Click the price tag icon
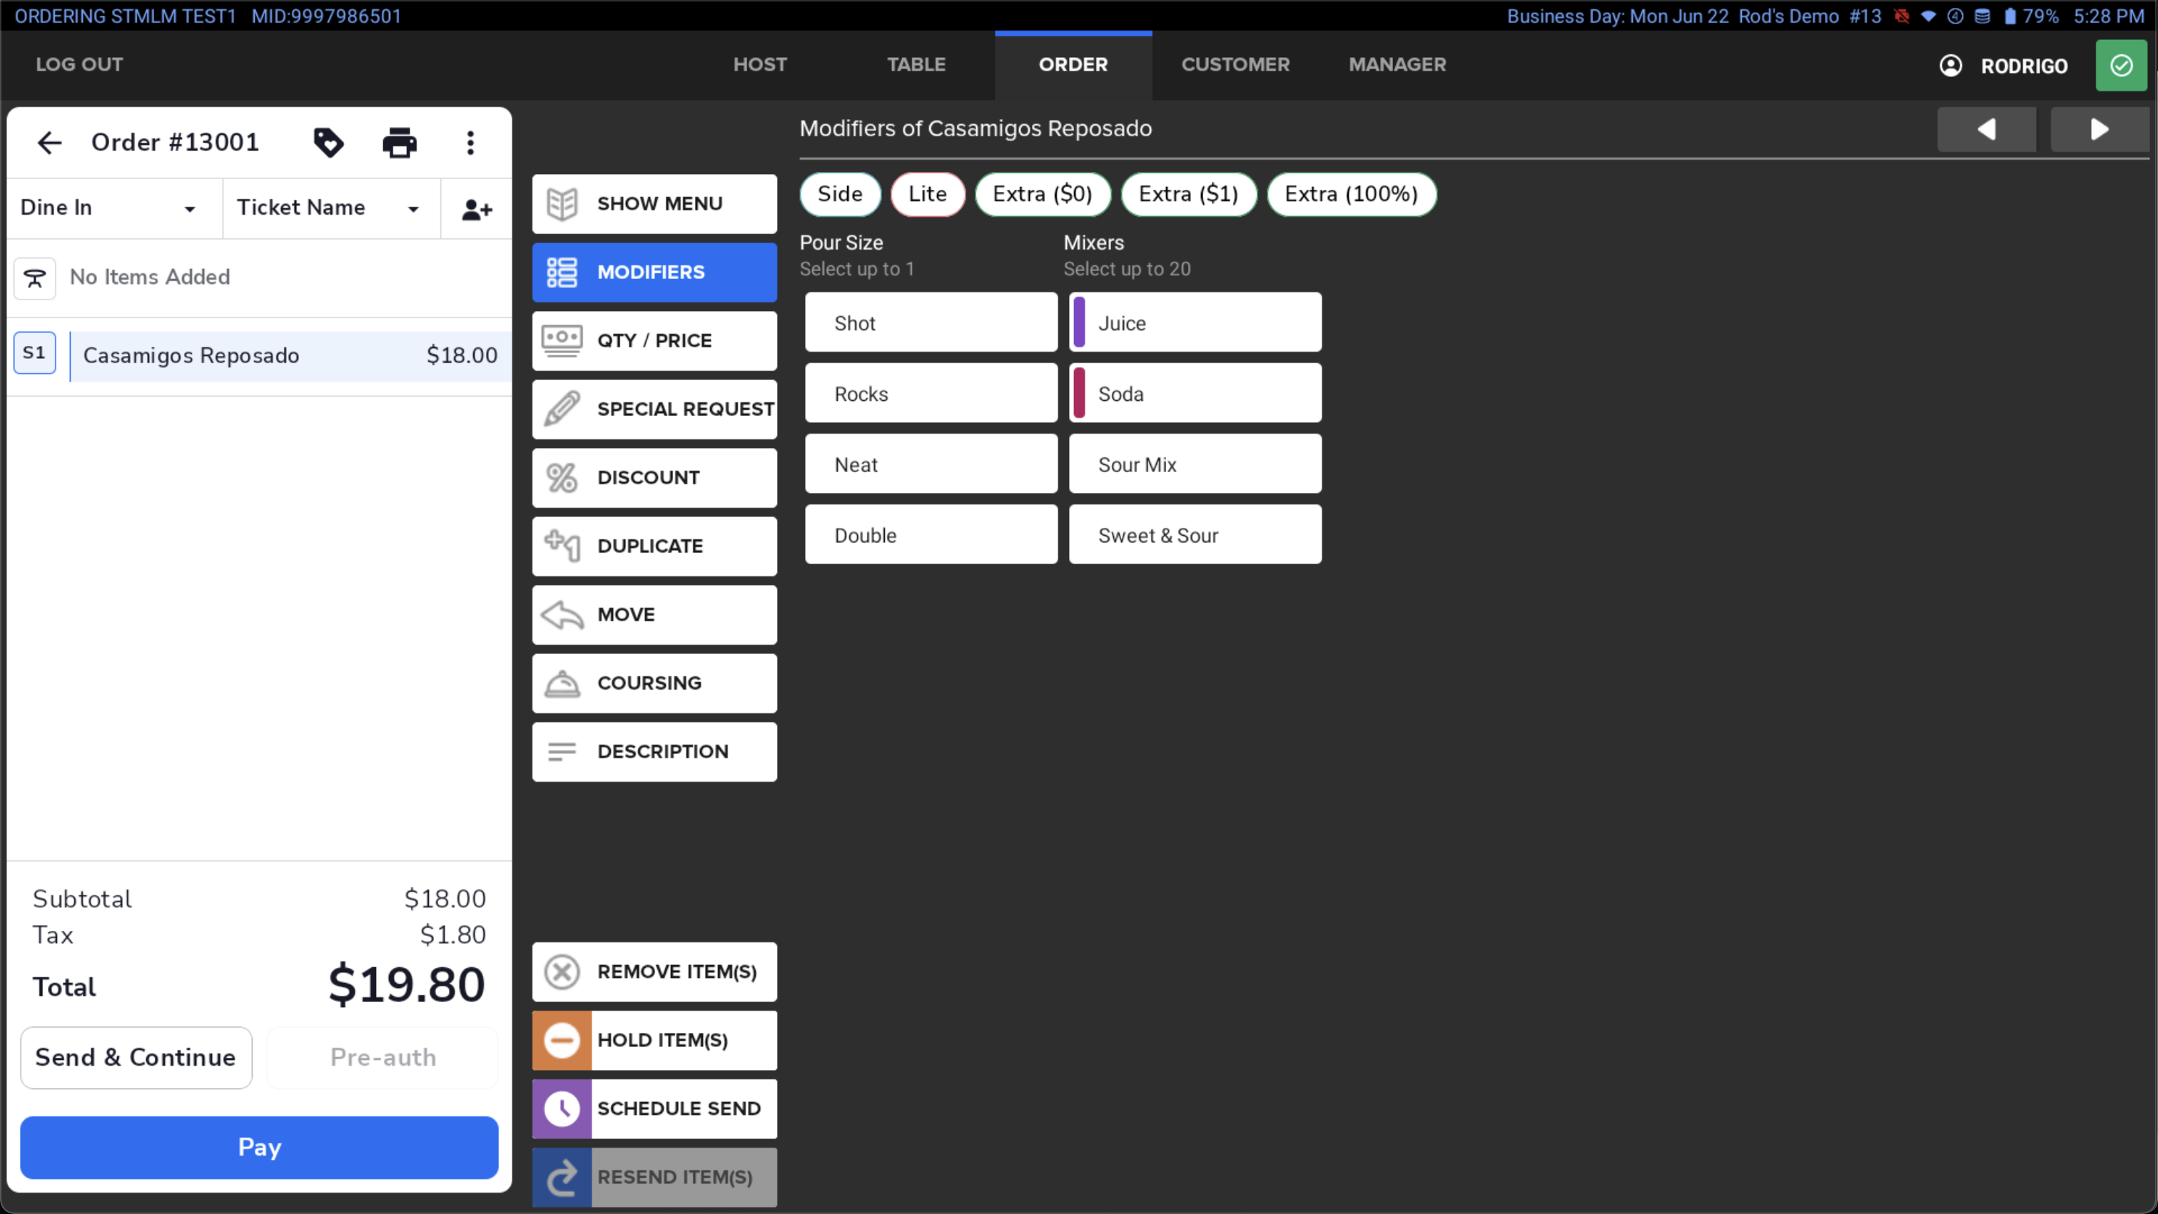Screen dimensions: 2158x1214 [328, 143]
